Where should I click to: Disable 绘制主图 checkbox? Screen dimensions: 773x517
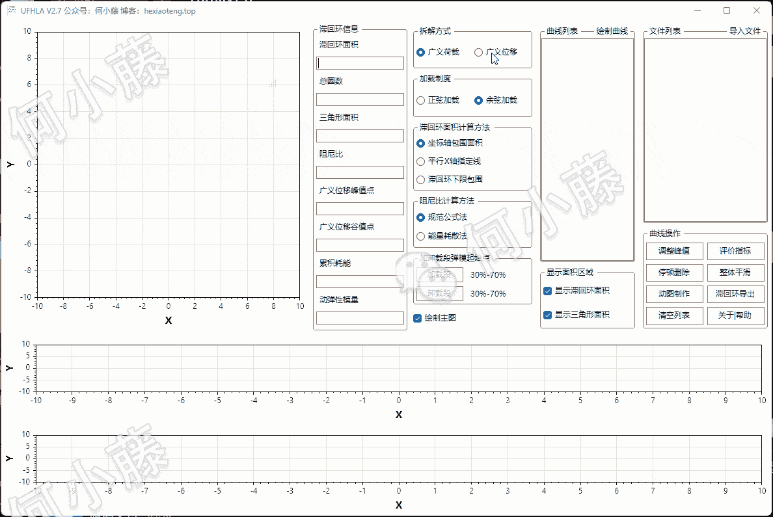pos(418,318)
